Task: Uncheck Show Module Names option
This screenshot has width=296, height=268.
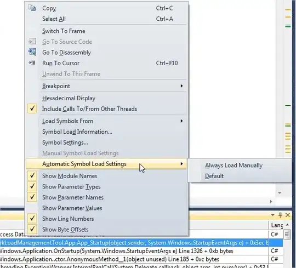Action: pos(70,176)
